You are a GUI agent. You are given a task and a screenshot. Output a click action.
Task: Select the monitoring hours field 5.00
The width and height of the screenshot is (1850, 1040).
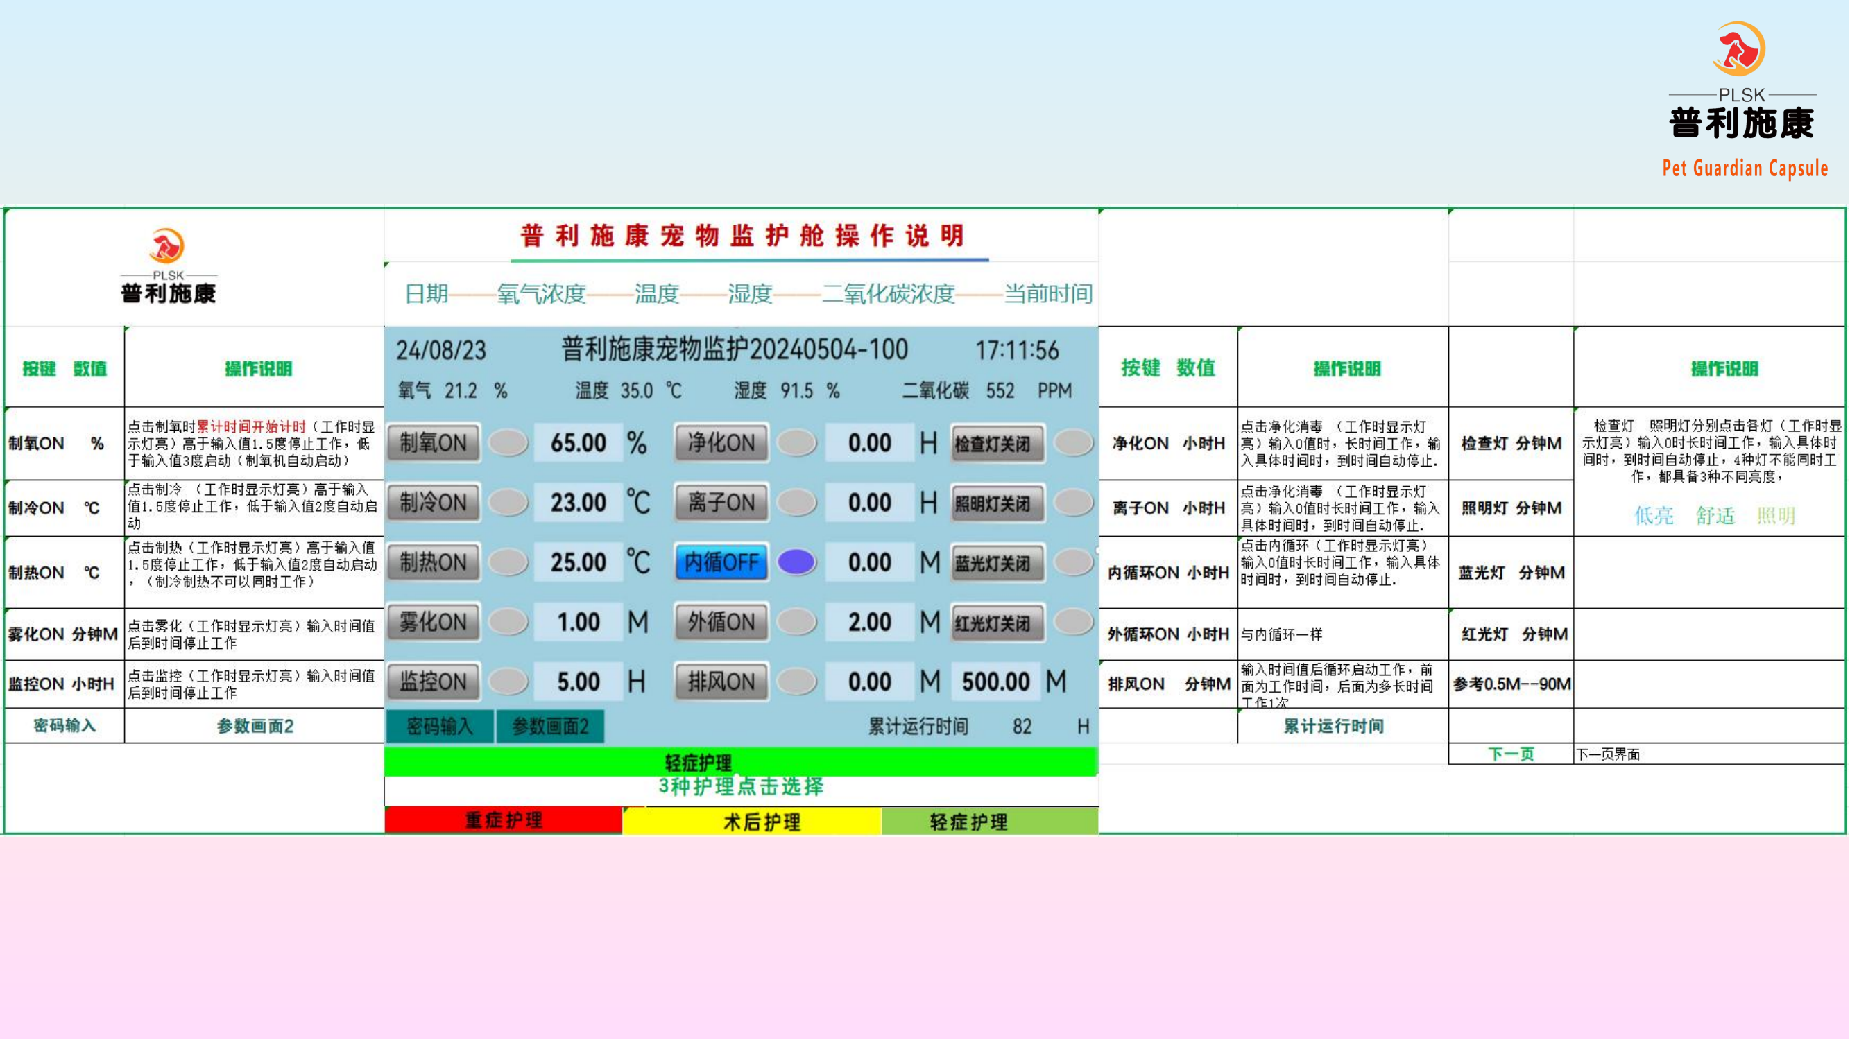578,681
